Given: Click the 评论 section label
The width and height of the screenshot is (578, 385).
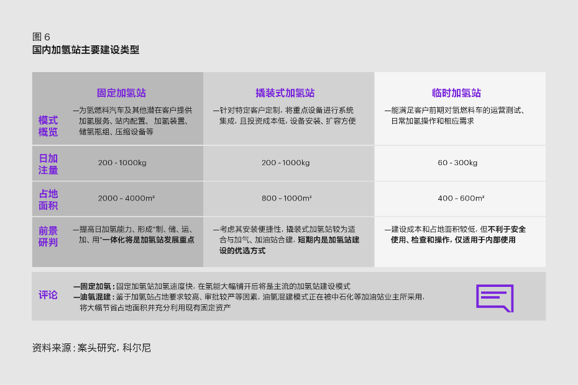Looking at the screenshot, I should (48, 295).
